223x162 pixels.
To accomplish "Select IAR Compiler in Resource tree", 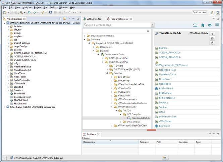I will coord(133,122).
